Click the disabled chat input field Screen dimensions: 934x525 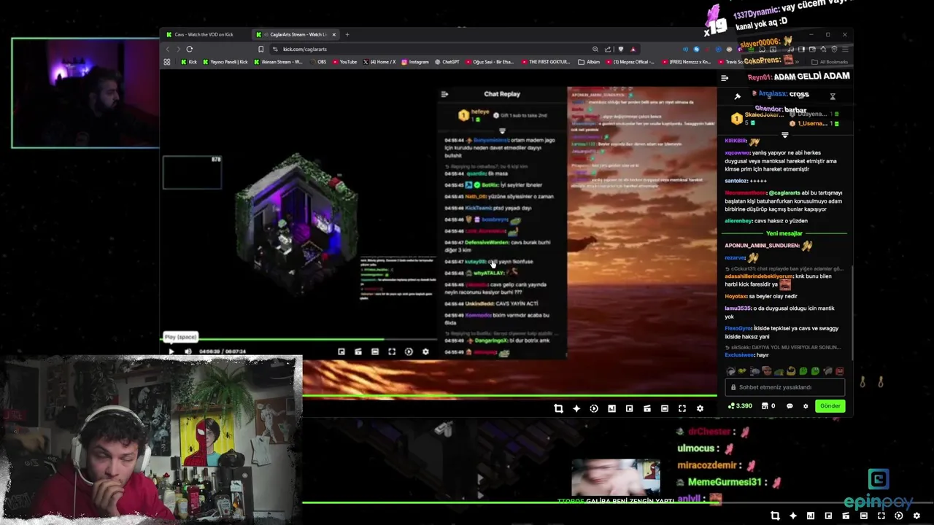pyautogui.click(x=785, y=387)
